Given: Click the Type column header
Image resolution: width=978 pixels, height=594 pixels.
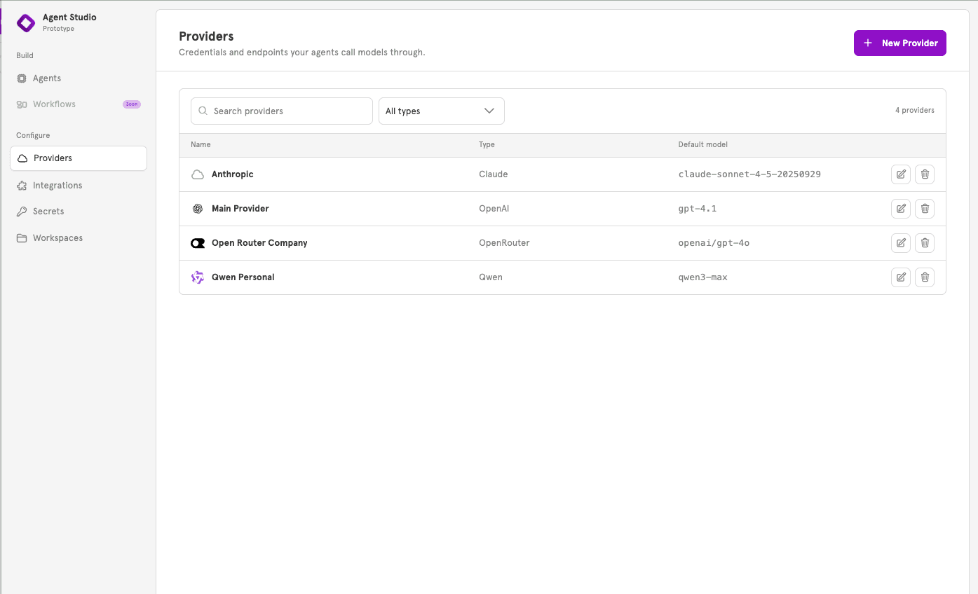Looking at the screenshot, I should [487, 145].
